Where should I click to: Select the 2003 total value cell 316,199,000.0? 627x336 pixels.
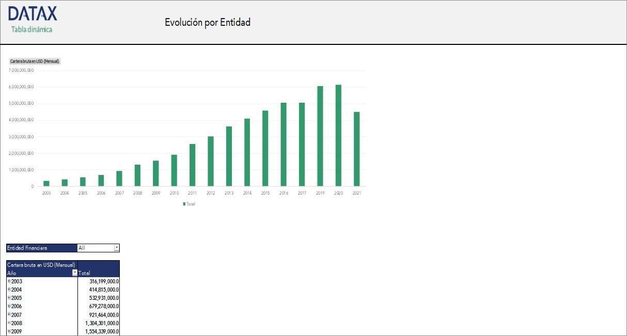coord(99,281)
